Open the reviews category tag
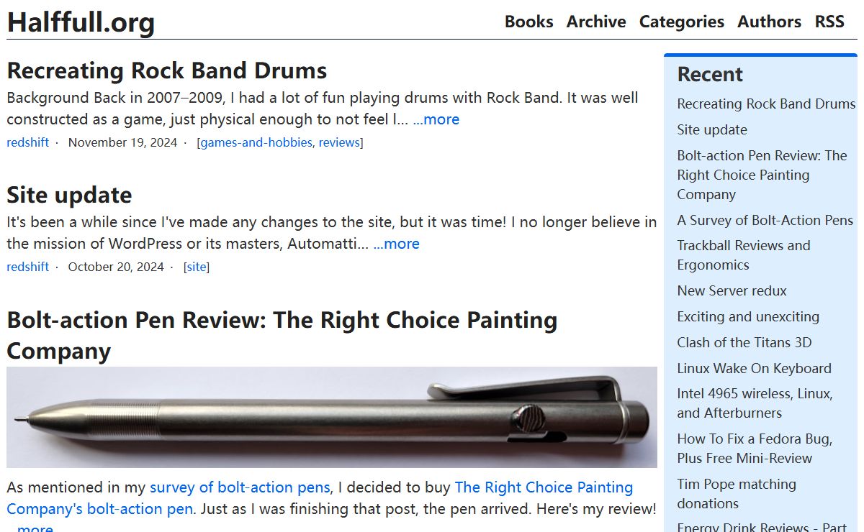The height and width of the screenshot is (532, 864). [x=339, y=142]
